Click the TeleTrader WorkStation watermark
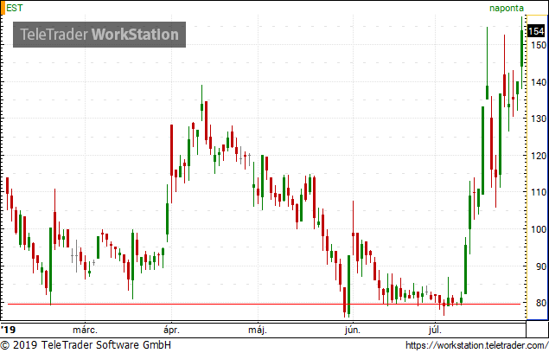The height and width of the screenshot is (353, 549). pyautogui.click(x=99, y=35)
